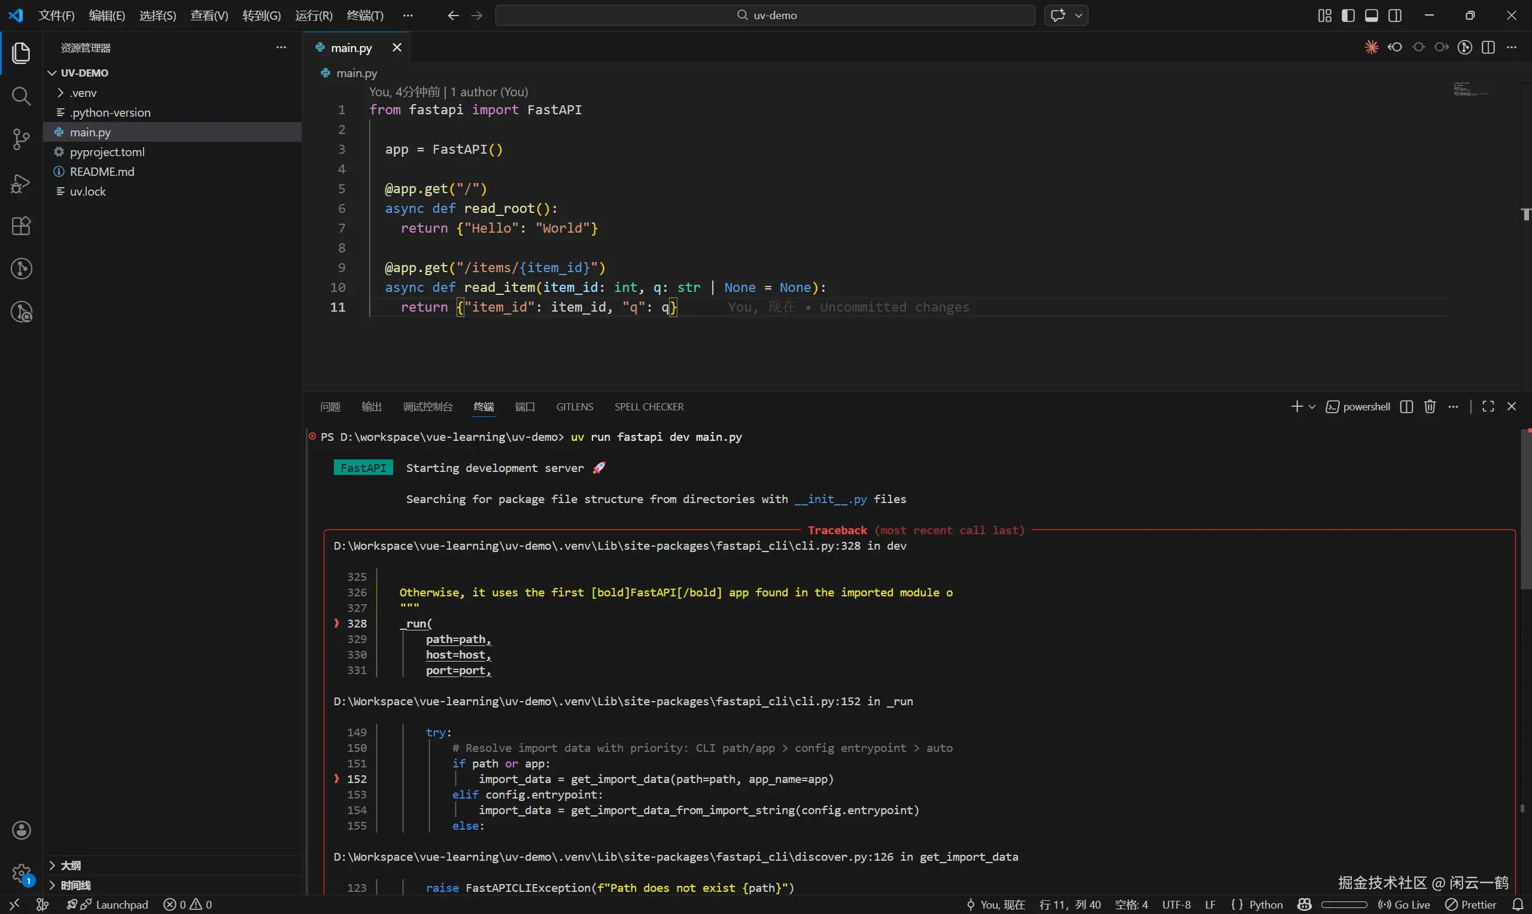Open the Extensions view icon
Screen dimensions: 1532x914
(21, 226)
